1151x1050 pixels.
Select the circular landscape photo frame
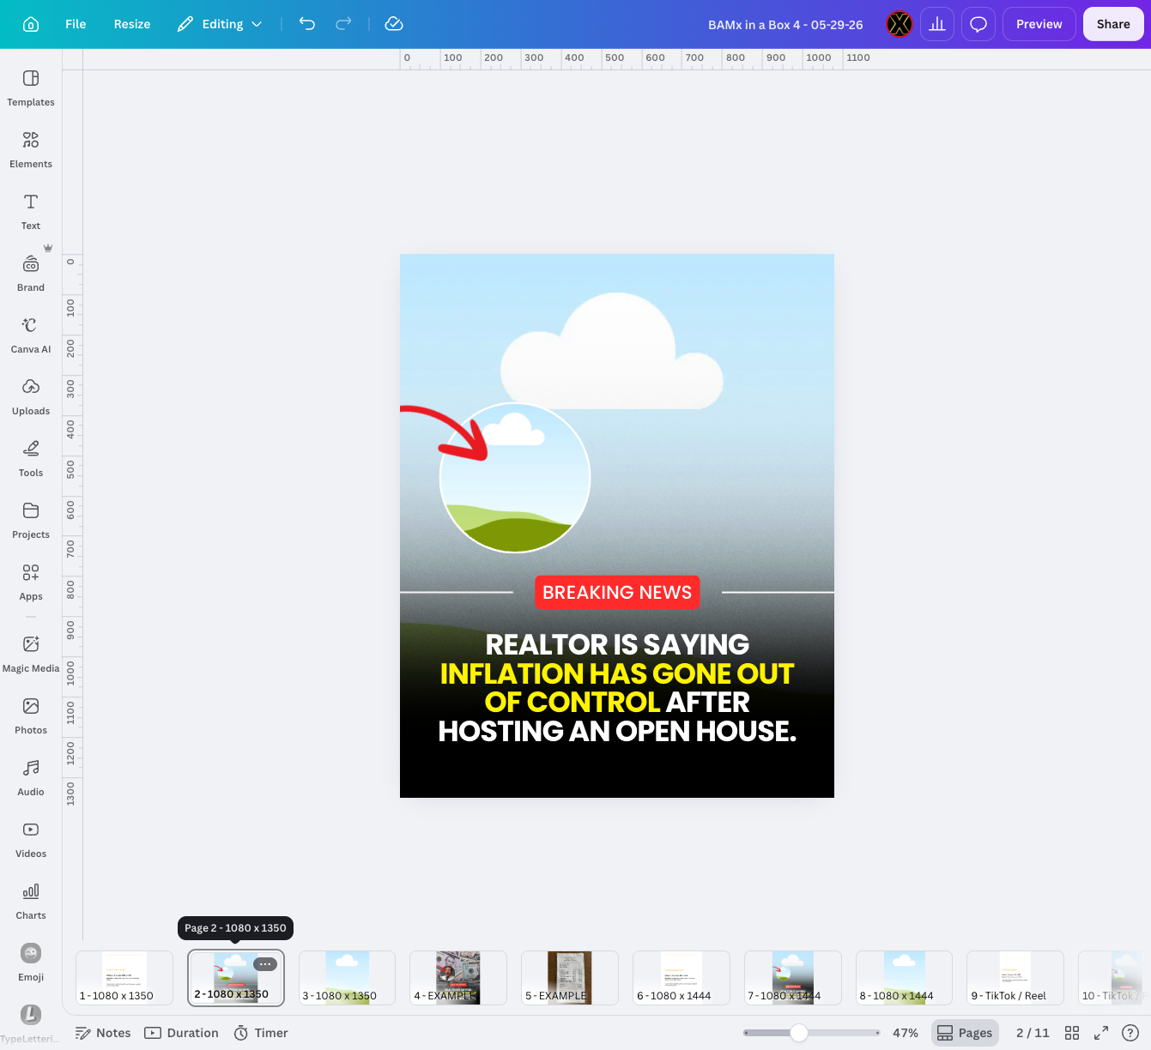point(515,478)
